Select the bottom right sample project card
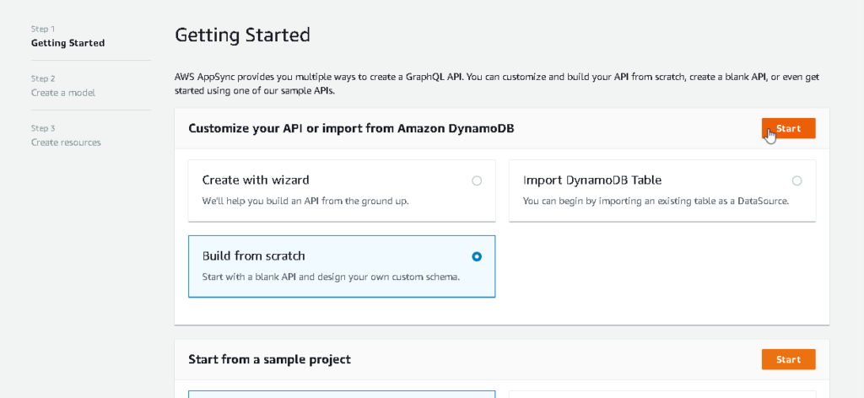This screenshot has height=398, width=864. 661,393
